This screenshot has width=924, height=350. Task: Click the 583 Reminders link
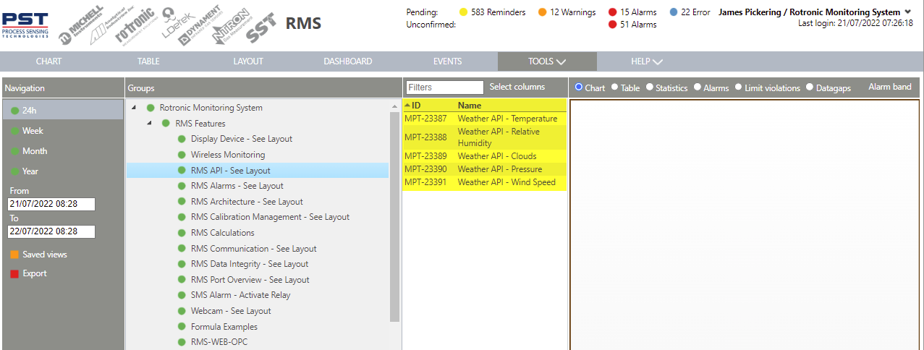(x=498, y=12)
